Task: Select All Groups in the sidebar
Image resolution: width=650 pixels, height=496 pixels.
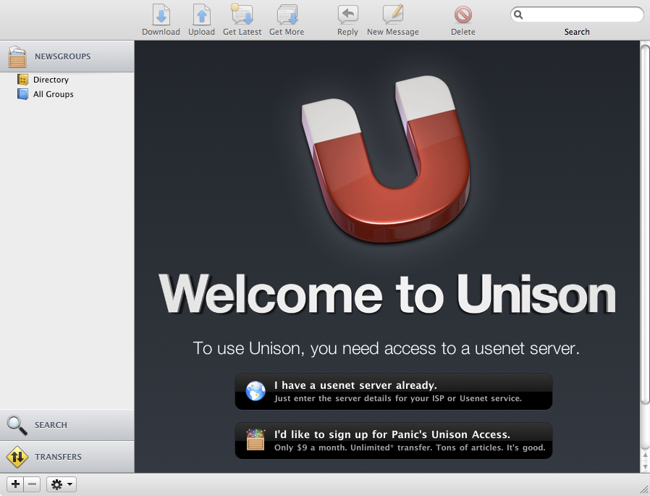Action: [x=53, y=94]
